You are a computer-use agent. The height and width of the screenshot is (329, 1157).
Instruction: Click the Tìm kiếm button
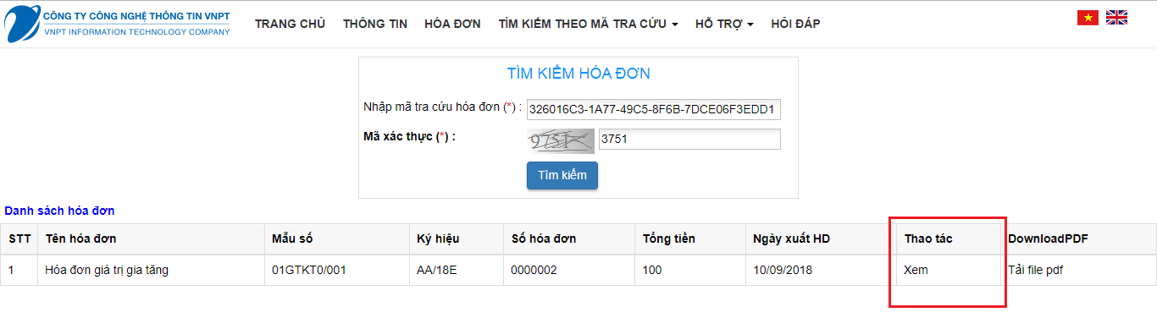point(562,175)
